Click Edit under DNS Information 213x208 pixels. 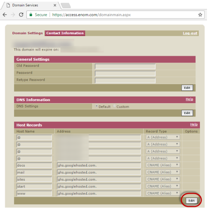click(x=187, y=113)
